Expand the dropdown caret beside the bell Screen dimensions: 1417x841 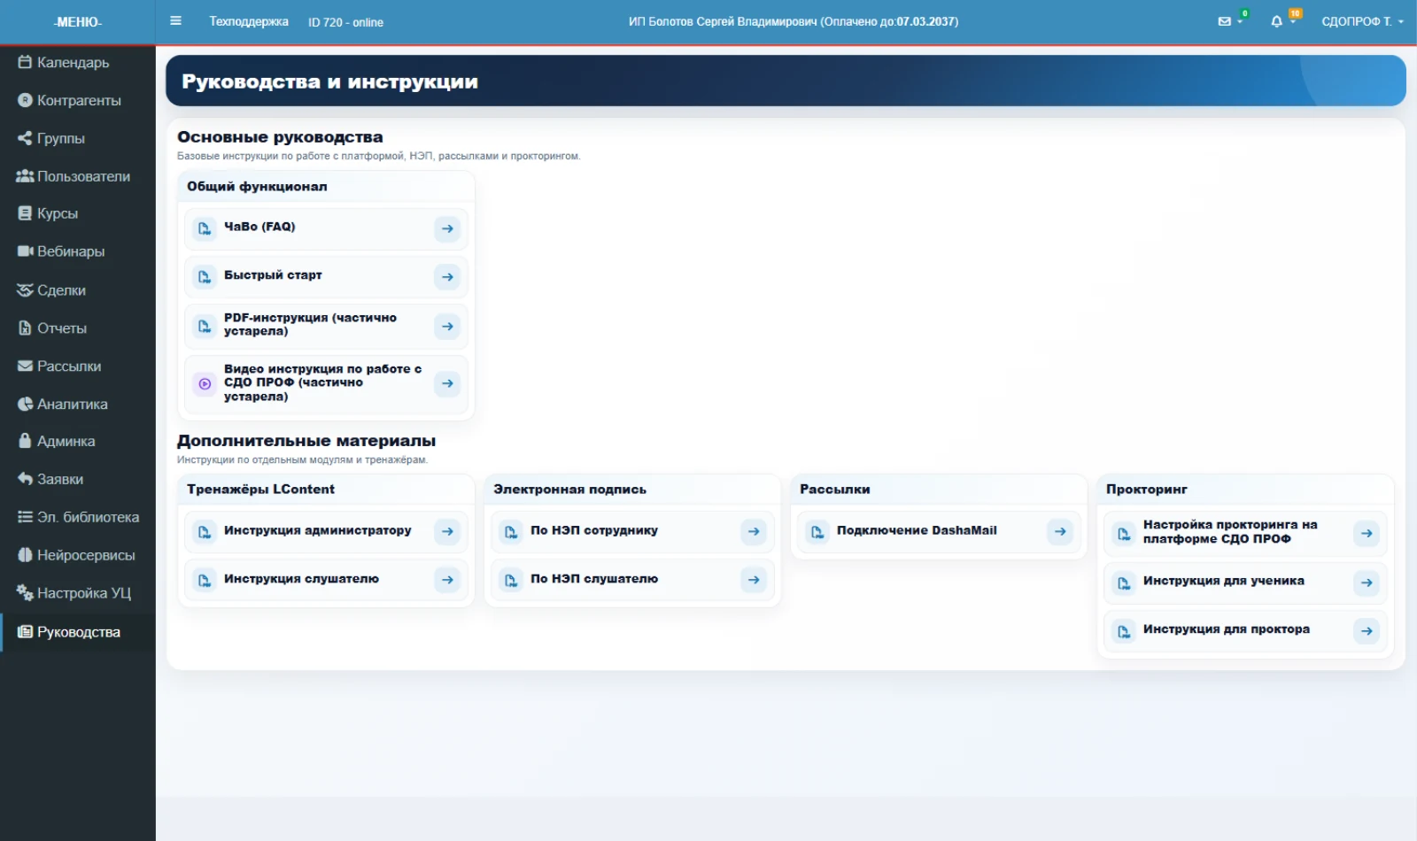coord(1293,22)
